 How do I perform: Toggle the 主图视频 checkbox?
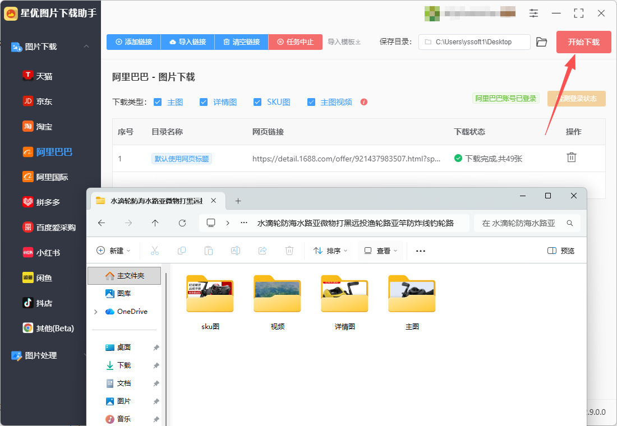311,102
